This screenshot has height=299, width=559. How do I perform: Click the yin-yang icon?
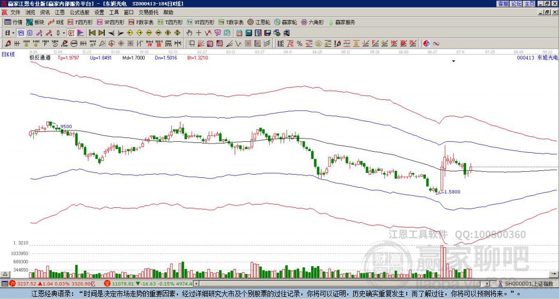(426, 44)
